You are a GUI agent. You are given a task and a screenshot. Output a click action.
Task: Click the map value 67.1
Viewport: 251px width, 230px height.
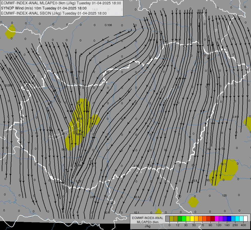tap(65, 134)
